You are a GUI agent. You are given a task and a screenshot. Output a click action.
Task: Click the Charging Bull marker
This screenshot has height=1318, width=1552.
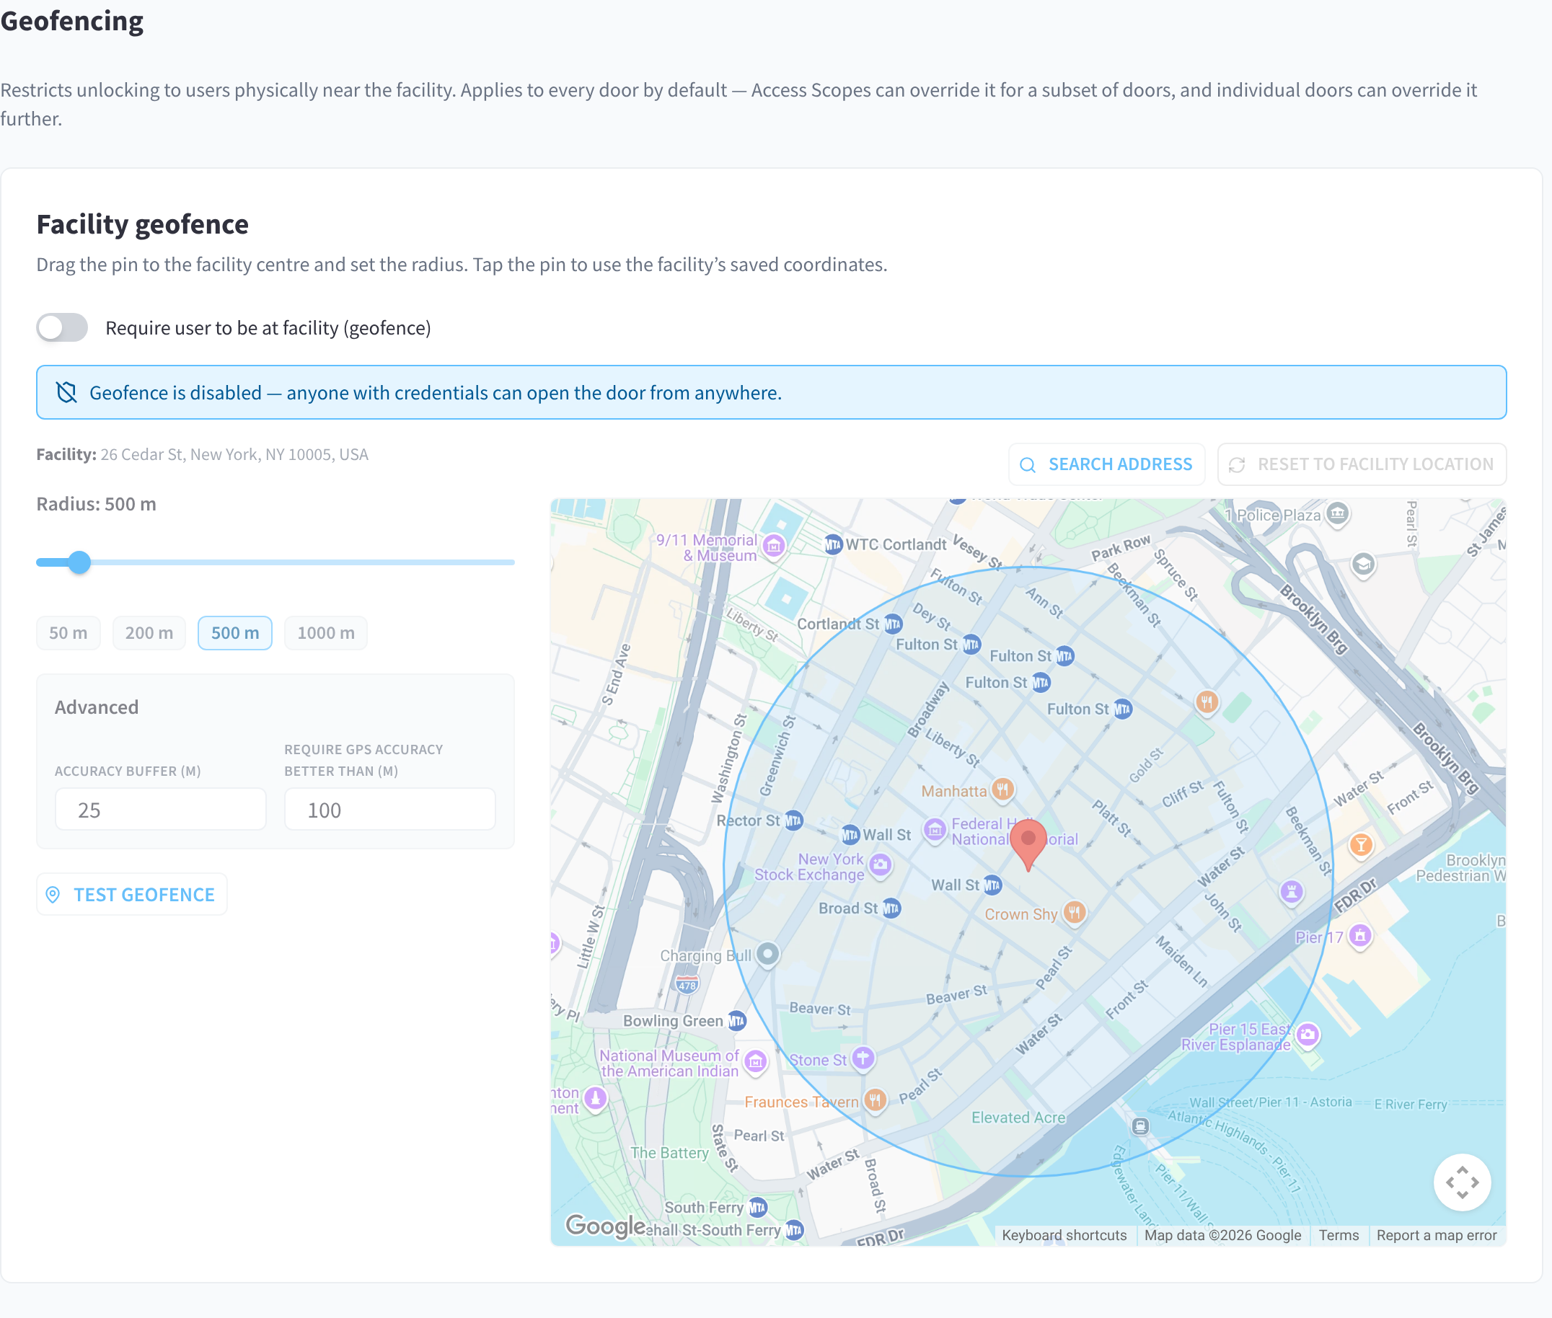coord(767,954)
